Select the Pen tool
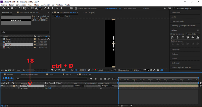Viewport: 202px width, 107px height. (x=36, y=8)
